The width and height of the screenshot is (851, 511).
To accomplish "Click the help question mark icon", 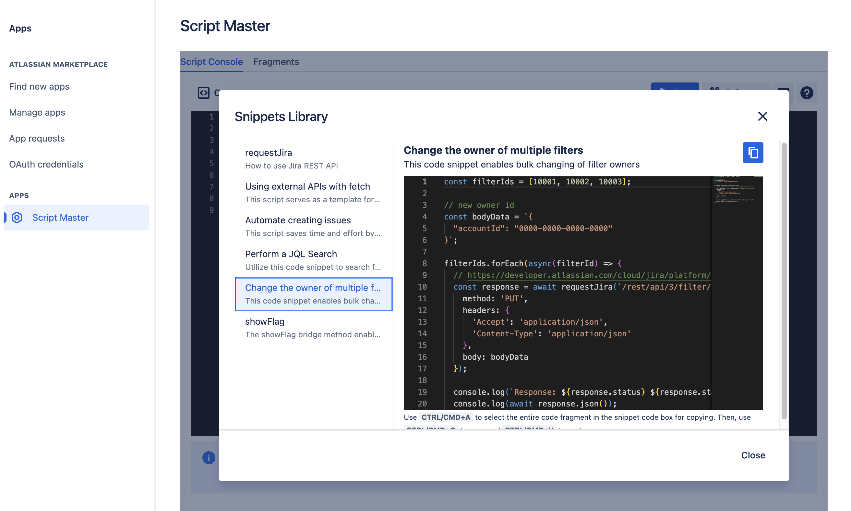I will (806, 93).
